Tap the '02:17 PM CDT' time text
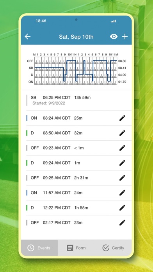The height and width of the screenshot is (272, 153). coord(57,222)
